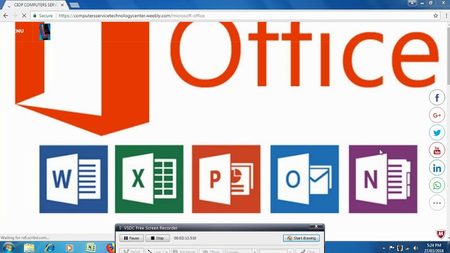
Task: Open the Chrome menu (three dots)
Action: [x=446, y=15]
